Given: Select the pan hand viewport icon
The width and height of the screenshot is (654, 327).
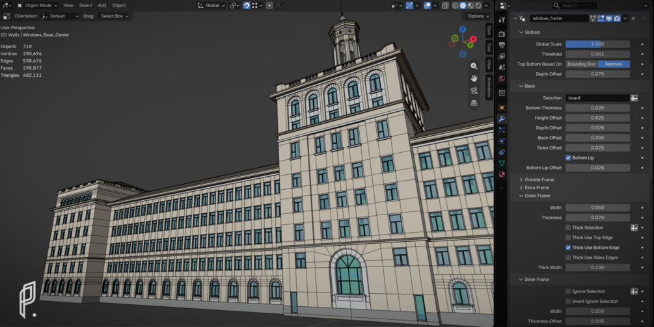Looking at the screenshot, I should (474, 78).
